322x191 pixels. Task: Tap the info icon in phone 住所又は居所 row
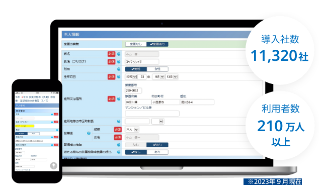coord(52,145)
